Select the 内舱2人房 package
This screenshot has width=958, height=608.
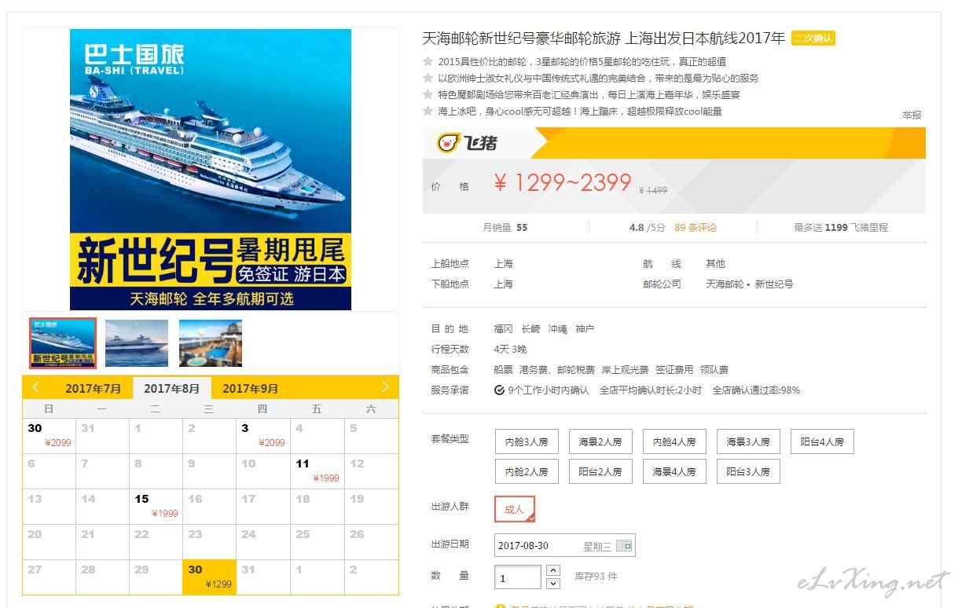tap(527, 471)
